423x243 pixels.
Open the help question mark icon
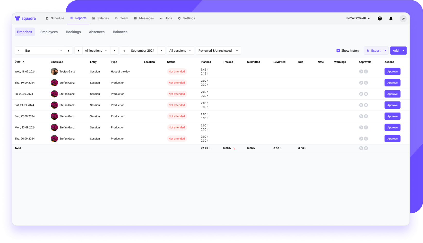(x=380, y=18)
